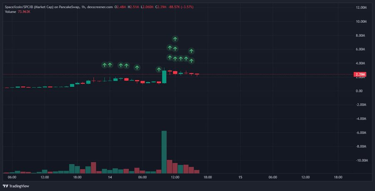Click the red current price label 2.39M
Image resolution: width=375 pixels, height=191 pixels.
coord(360,74)
